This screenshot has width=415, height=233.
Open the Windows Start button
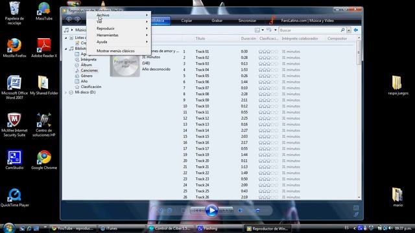coord(8,228)
